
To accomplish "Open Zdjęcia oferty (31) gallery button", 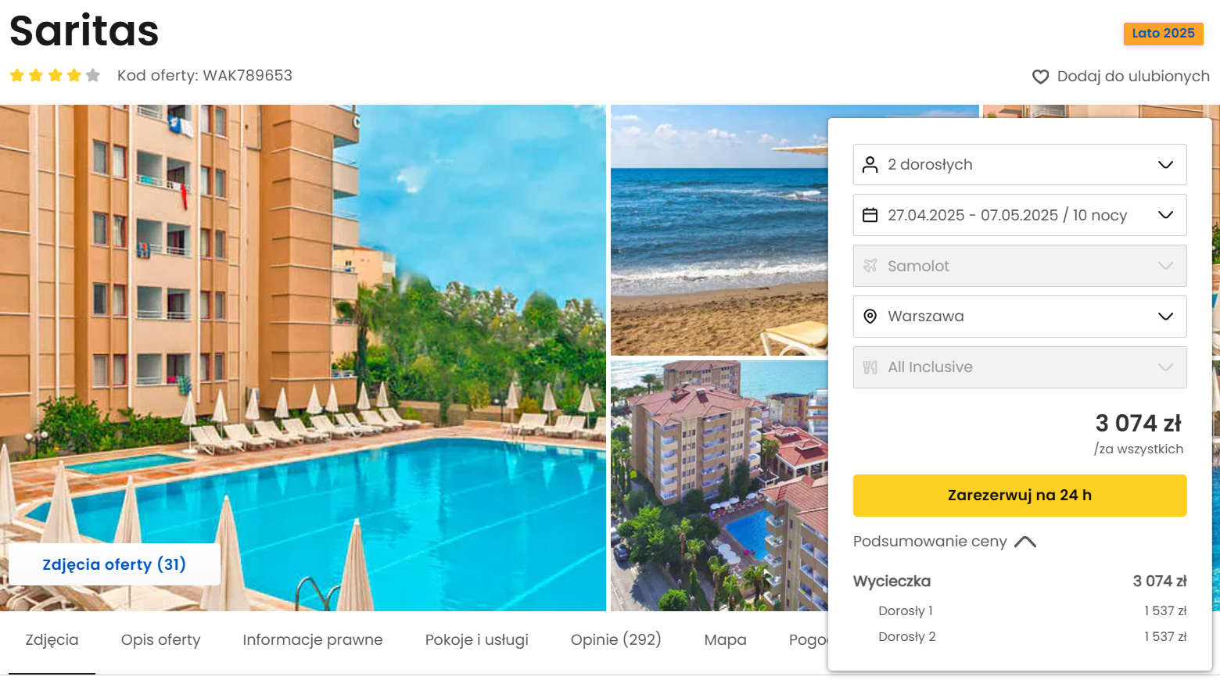I will (114, 564).
